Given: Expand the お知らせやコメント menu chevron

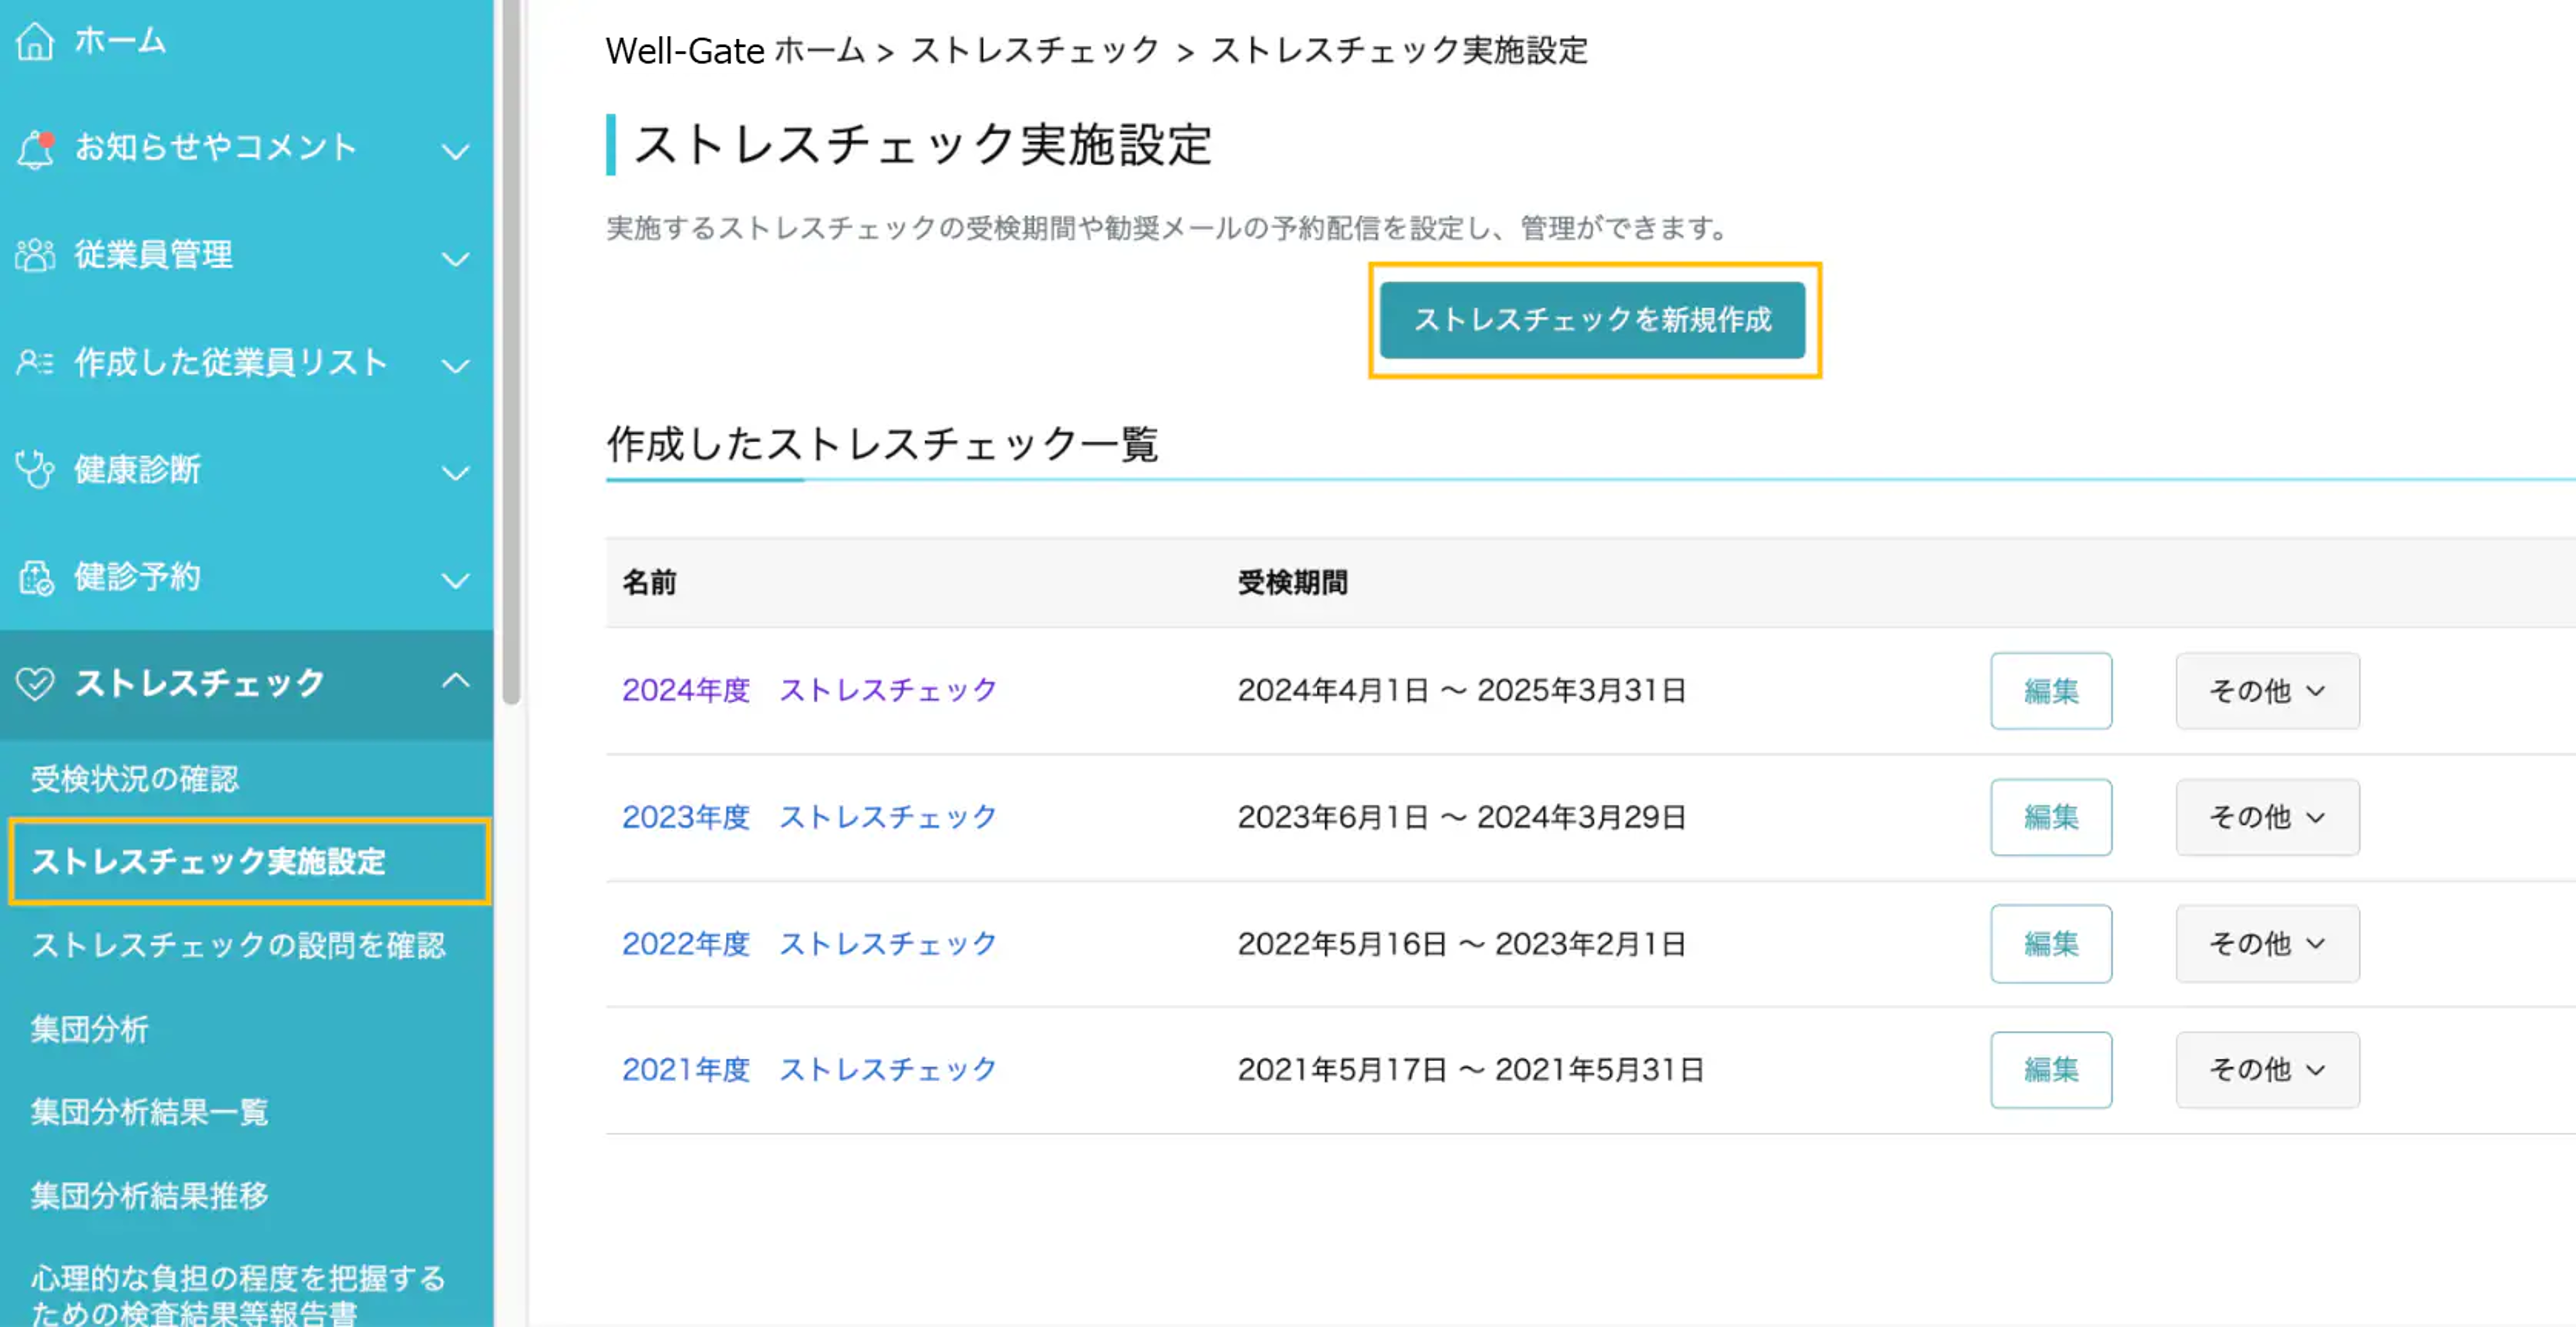Looking at the screenshot, I should 456,152.
